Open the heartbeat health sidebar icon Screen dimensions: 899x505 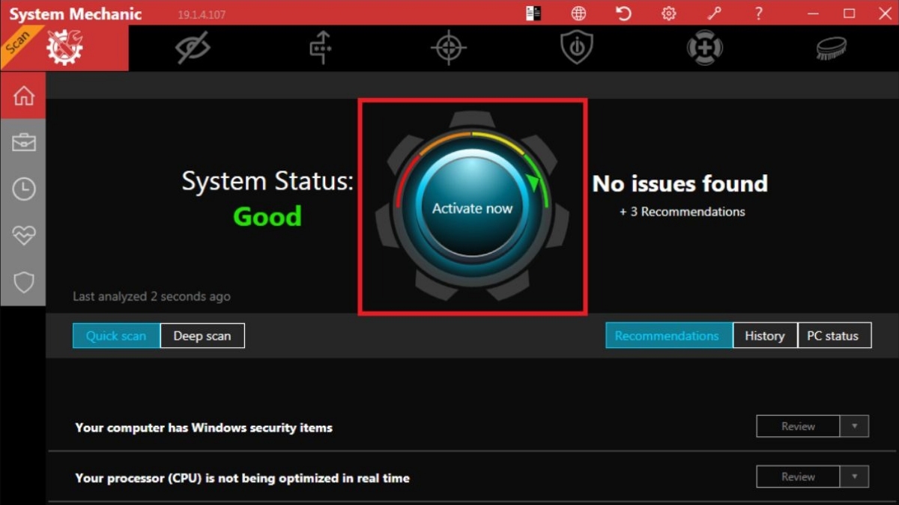tap(23, 236)
